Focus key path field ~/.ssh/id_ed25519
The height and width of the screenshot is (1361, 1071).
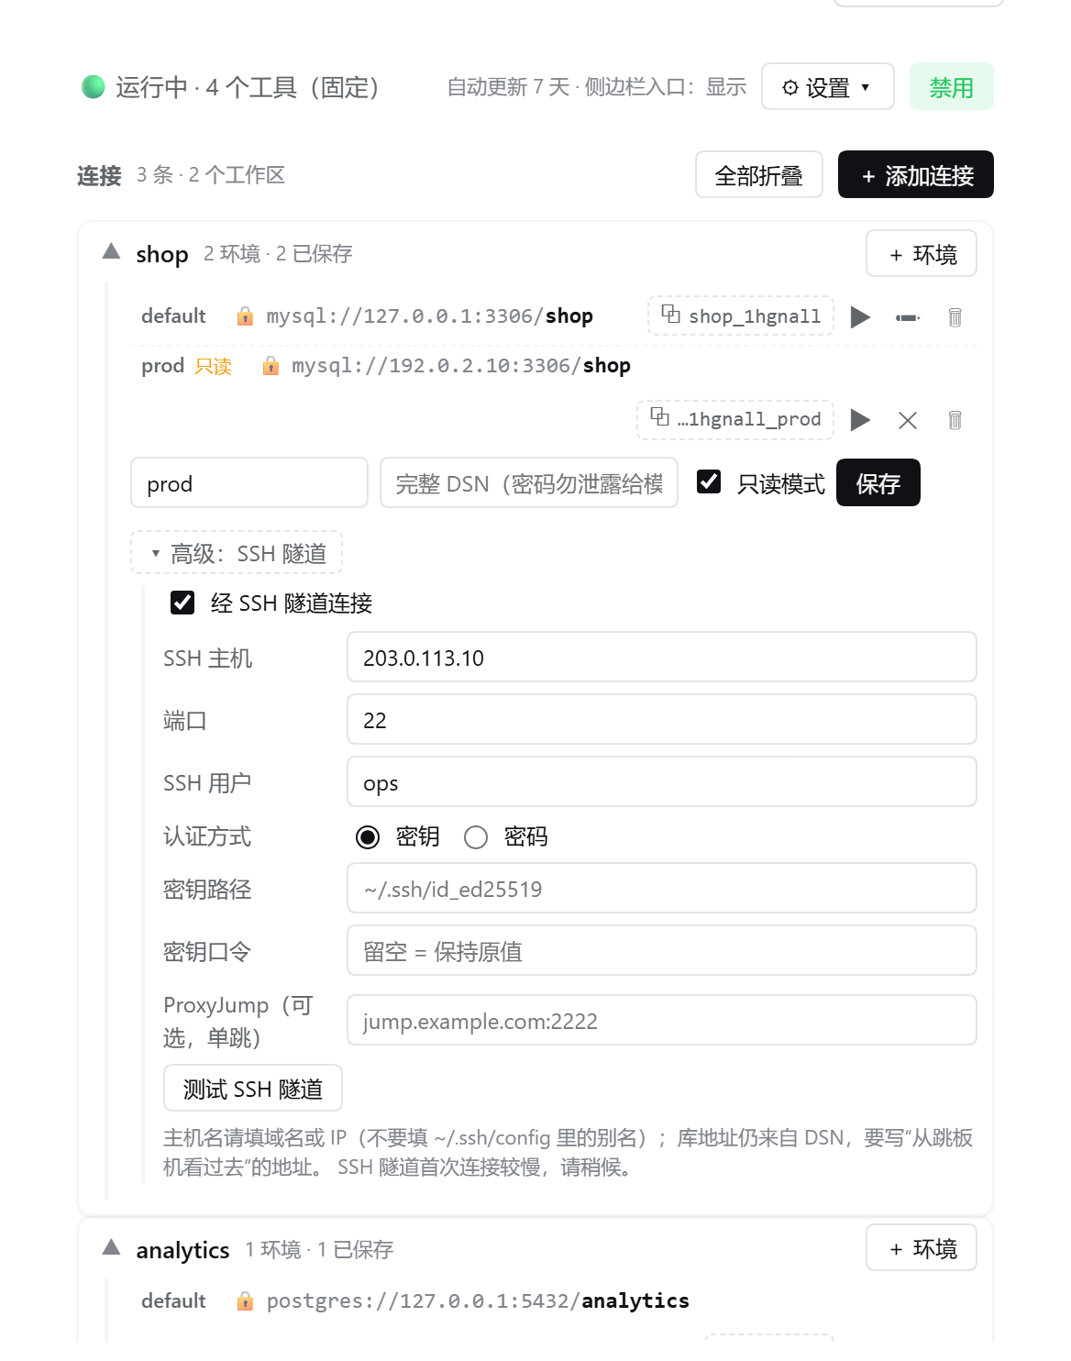point(662,889)
